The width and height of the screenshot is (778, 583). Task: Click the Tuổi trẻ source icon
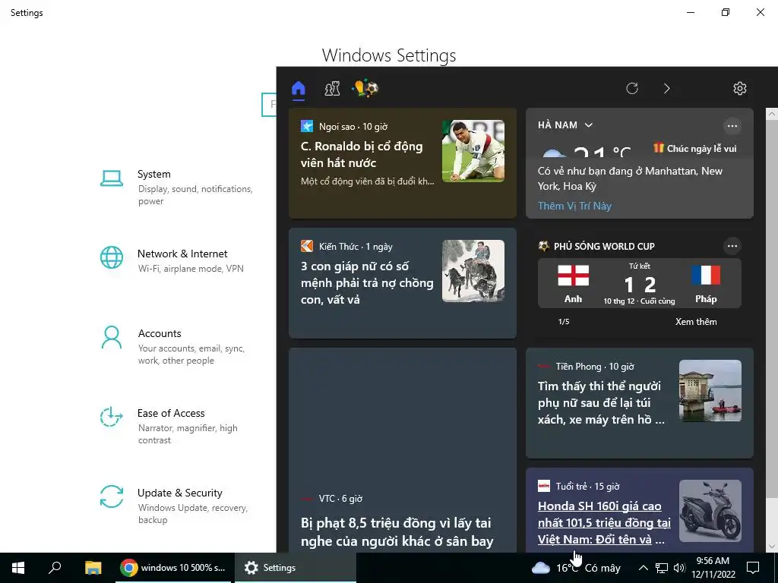(544, 486)
